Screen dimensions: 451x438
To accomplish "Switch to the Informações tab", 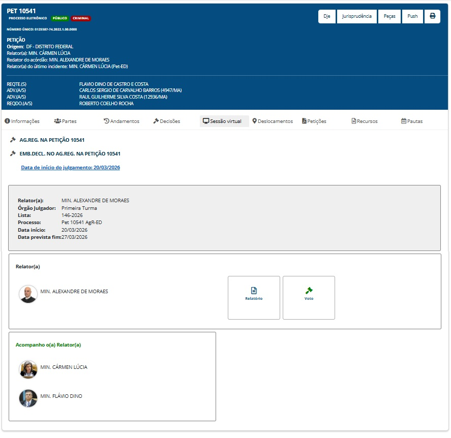I will tap(22, 121).
